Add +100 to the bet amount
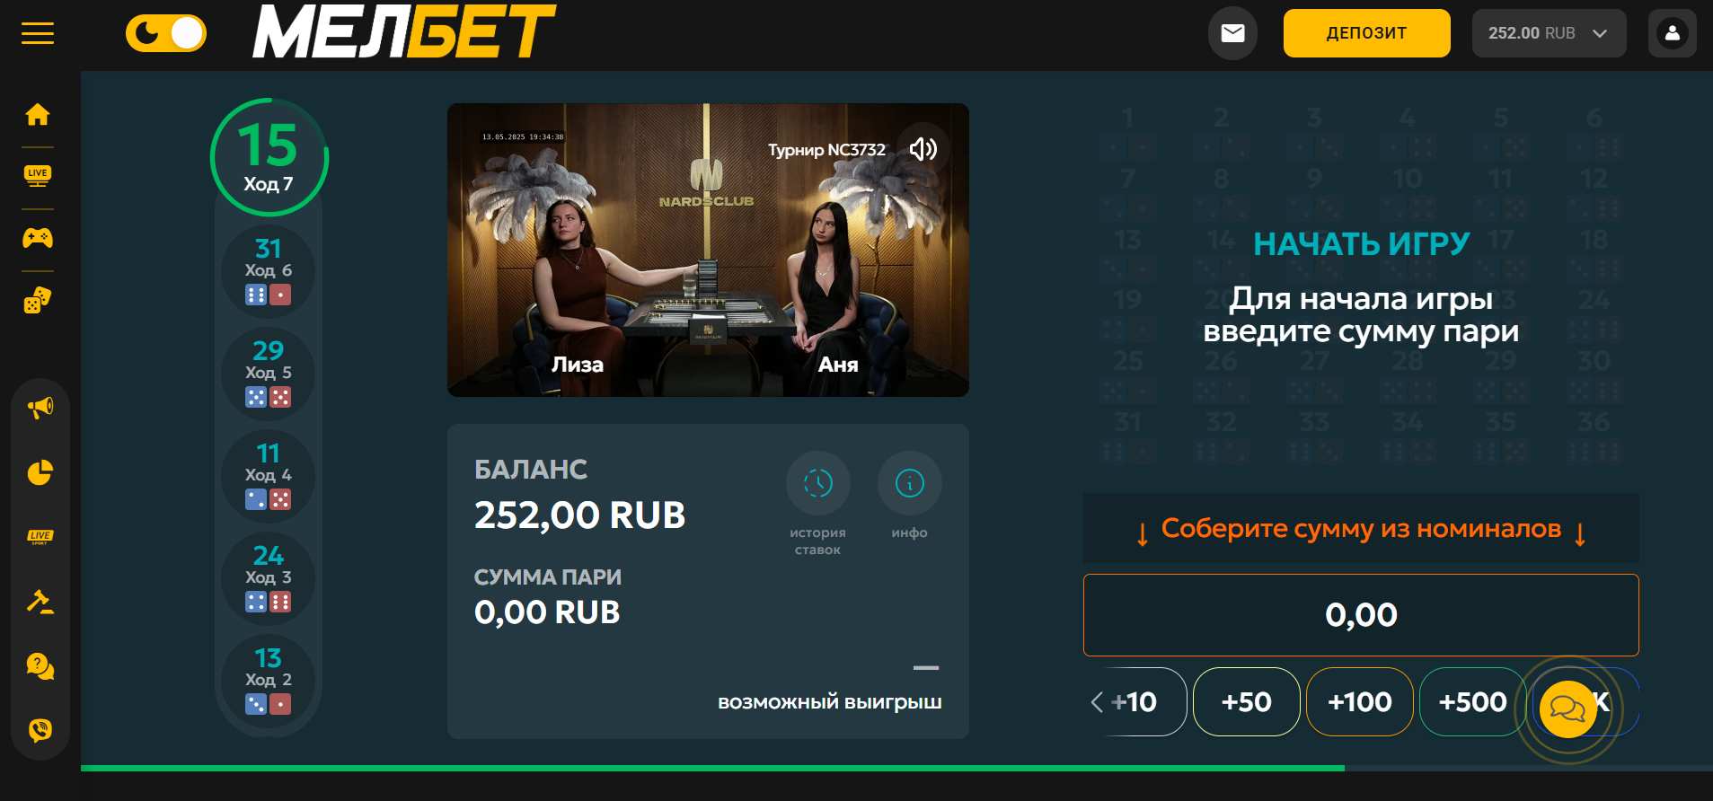1713x801 pixels. (1360, 701)
